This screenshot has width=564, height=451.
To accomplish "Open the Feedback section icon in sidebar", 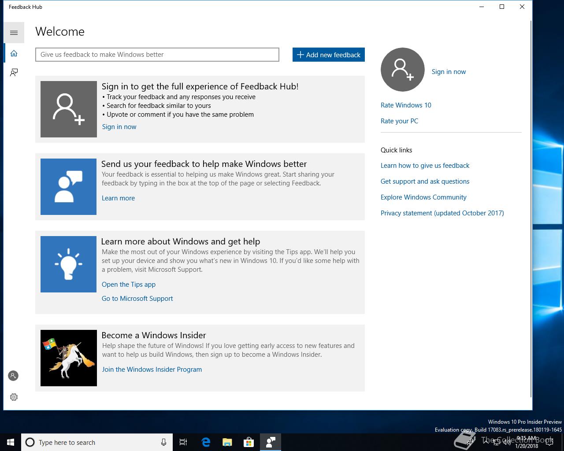I will click(14, 72).
